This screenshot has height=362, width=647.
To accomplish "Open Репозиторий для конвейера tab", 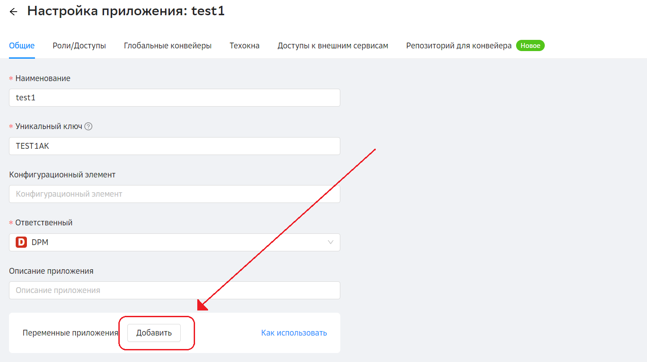I will point(459,46).
